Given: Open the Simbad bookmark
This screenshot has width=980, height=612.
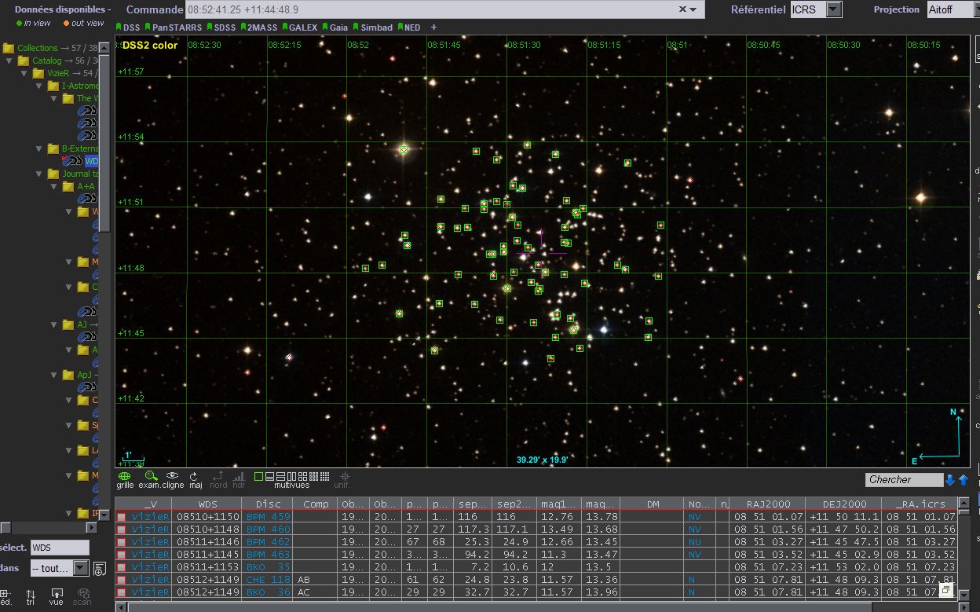Looking at the screenshot, I should pos(373,27).
